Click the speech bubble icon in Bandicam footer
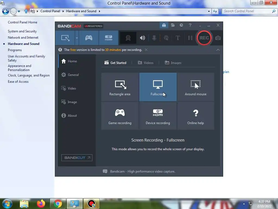This screenshot has width=278, height=209. [105, 171]
